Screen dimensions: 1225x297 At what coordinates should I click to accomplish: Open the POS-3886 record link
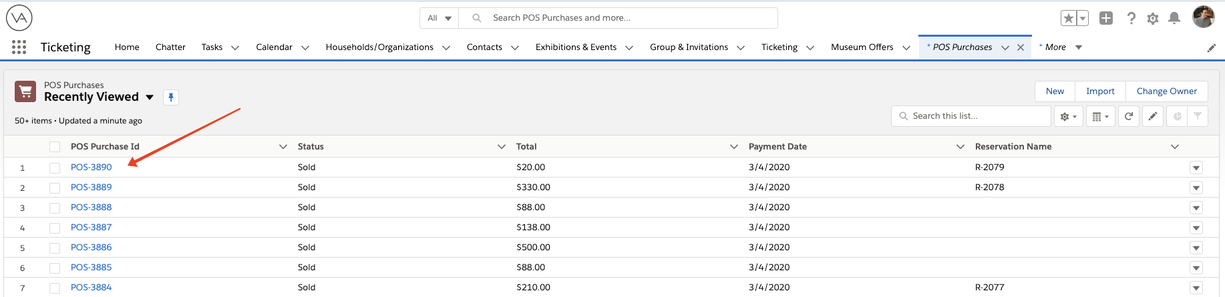[x=92, y=247]
